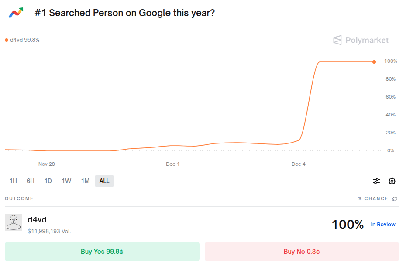406x266 pixels.
Task: Select the ALL time range
Action: point(104,181)
